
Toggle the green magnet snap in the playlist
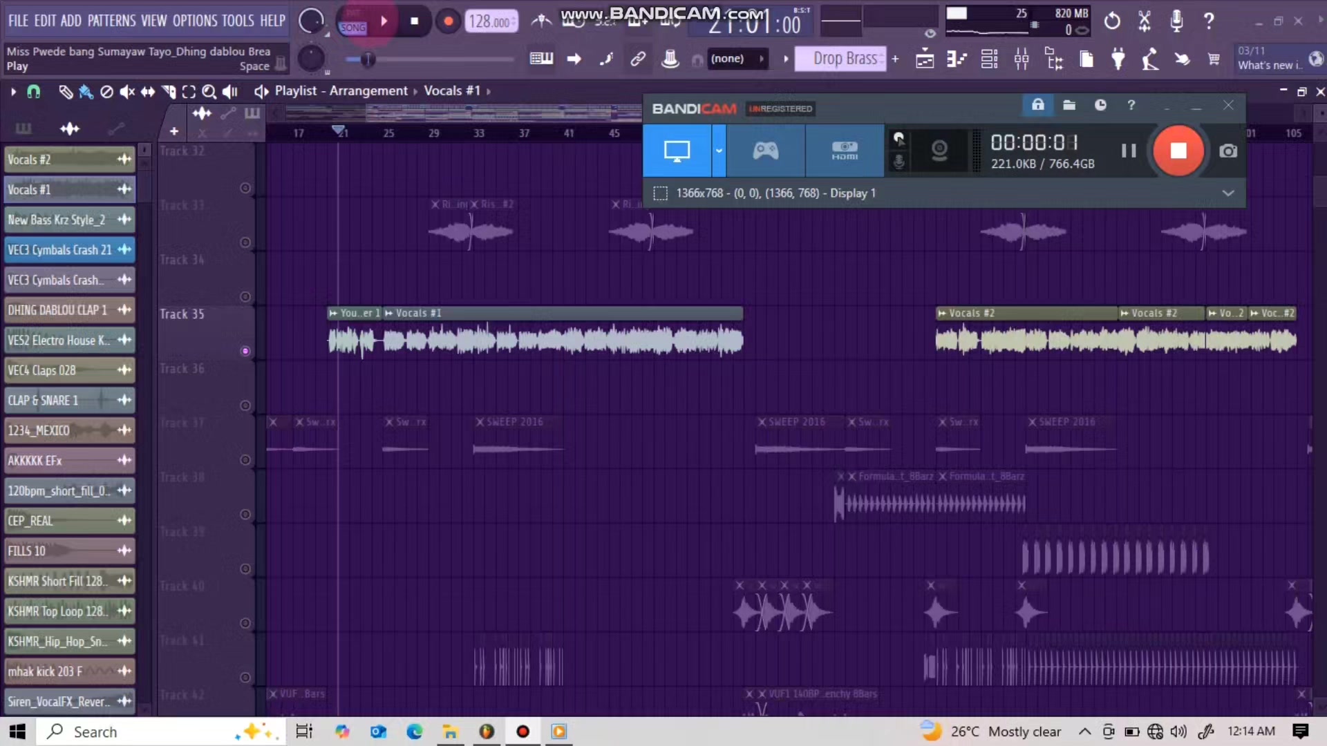33,92
